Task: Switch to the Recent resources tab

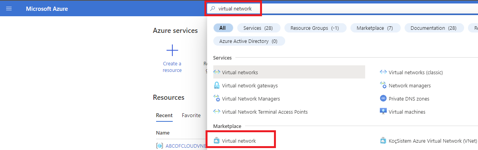Action: tap(164, 115)
